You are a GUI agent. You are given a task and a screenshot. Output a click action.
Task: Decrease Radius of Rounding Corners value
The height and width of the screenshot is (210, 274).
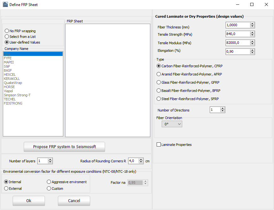(x=140, y=162)
